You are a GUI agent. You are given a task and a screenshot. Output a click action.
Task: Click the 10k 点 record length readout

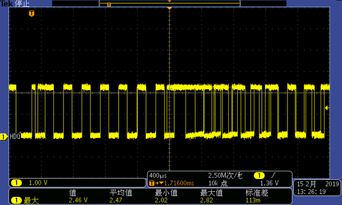[218, 183]
